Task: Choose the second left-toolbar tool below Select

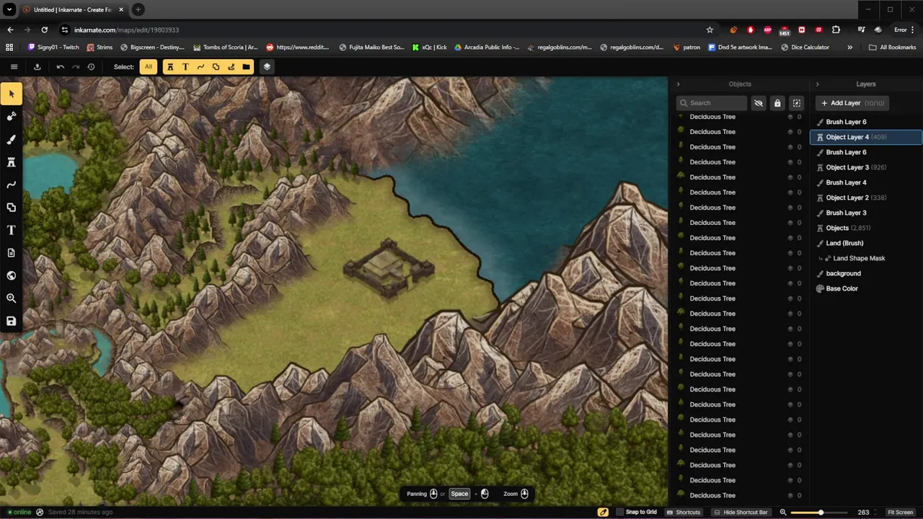Action: 11,139
